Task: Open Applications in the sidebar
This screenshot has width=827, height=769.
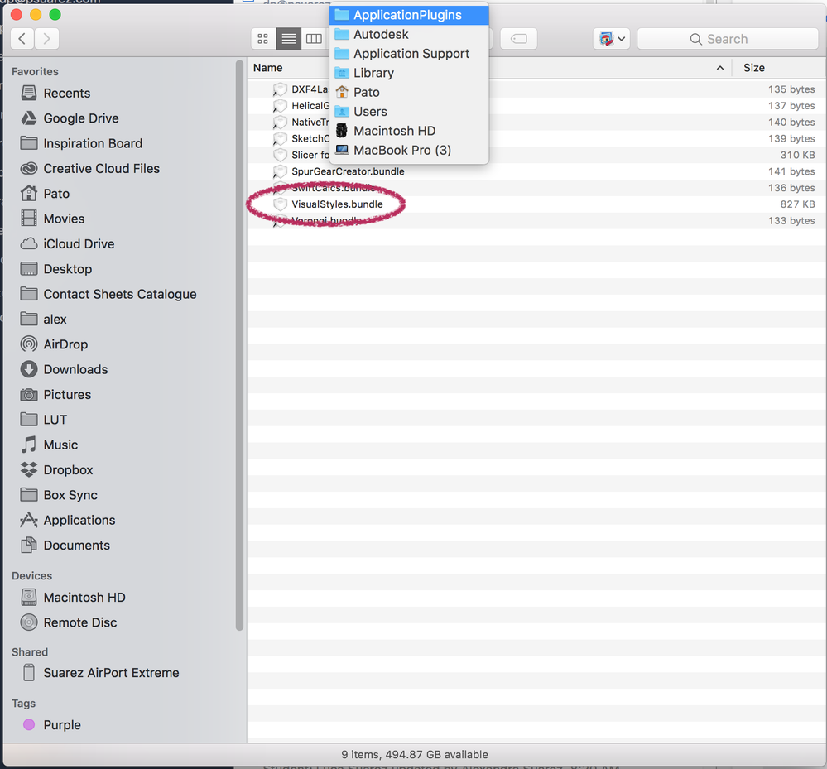Action: [68, 520]
